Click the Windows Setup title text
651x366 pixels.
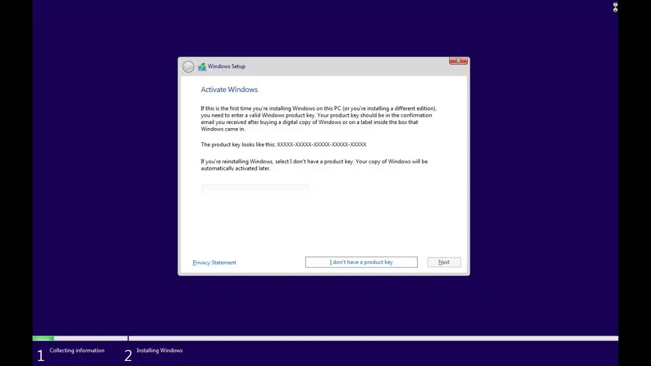[x=226, y=67]
